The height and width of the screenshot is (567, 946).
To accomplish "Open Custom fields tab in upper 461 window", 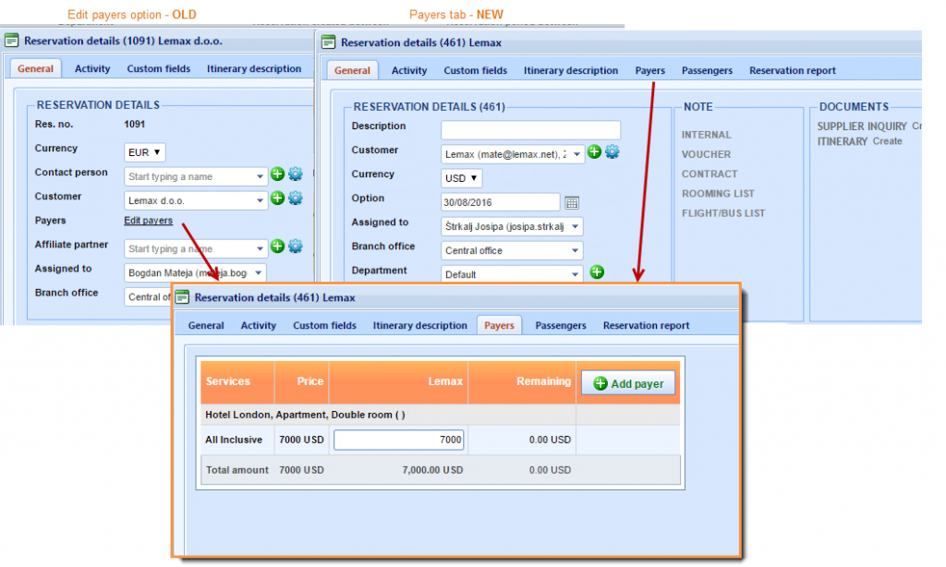I will 476,70.
